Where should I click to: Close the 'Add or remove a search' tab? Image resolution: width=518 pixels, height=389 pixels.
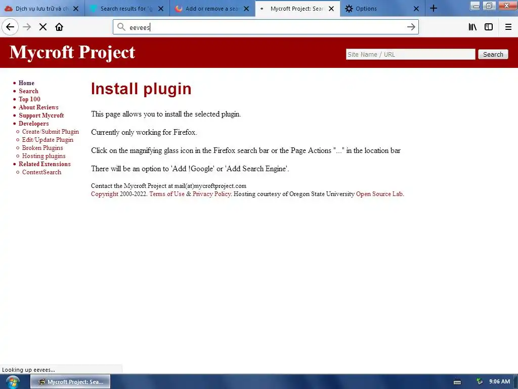(246, 9)
